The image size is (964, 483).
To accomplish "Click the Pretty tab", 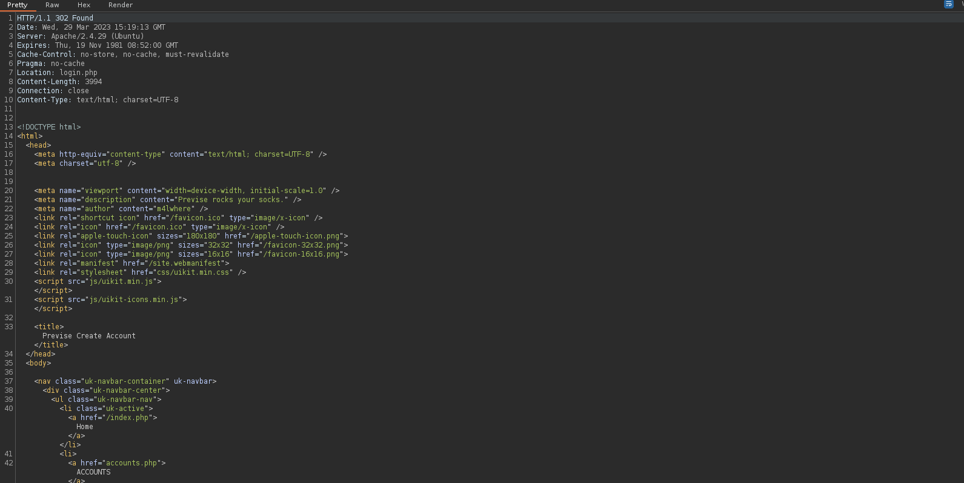I will click(18, 5).
